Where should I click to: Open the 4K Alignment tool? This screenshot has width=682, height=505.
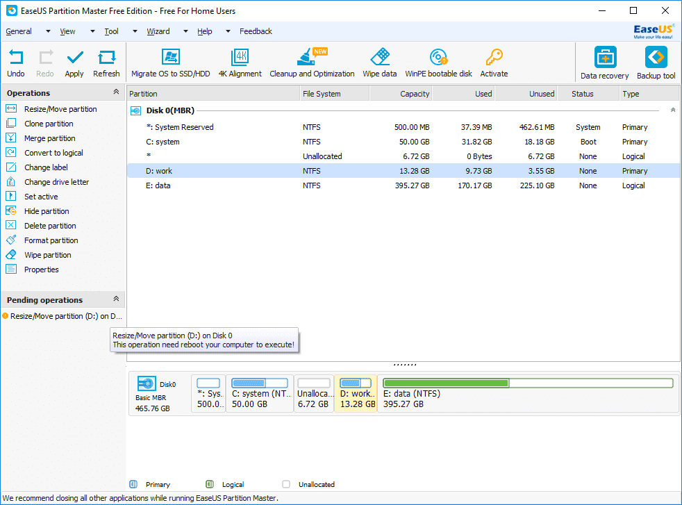pos(240,57)
